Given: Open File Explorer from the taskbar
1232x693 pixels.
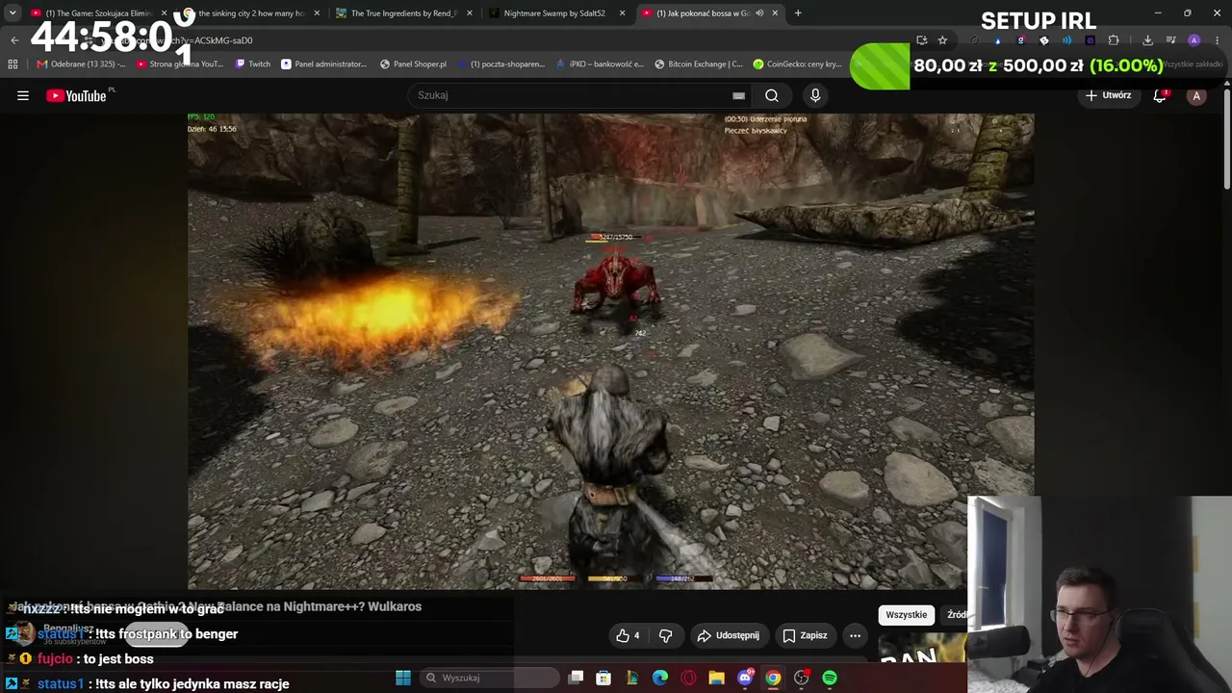Looking at the screenshot, I should click(716, 678).
